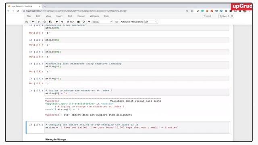
Task: Click the zoom magnifier icon in address bar
Action: tap(187, 11)
